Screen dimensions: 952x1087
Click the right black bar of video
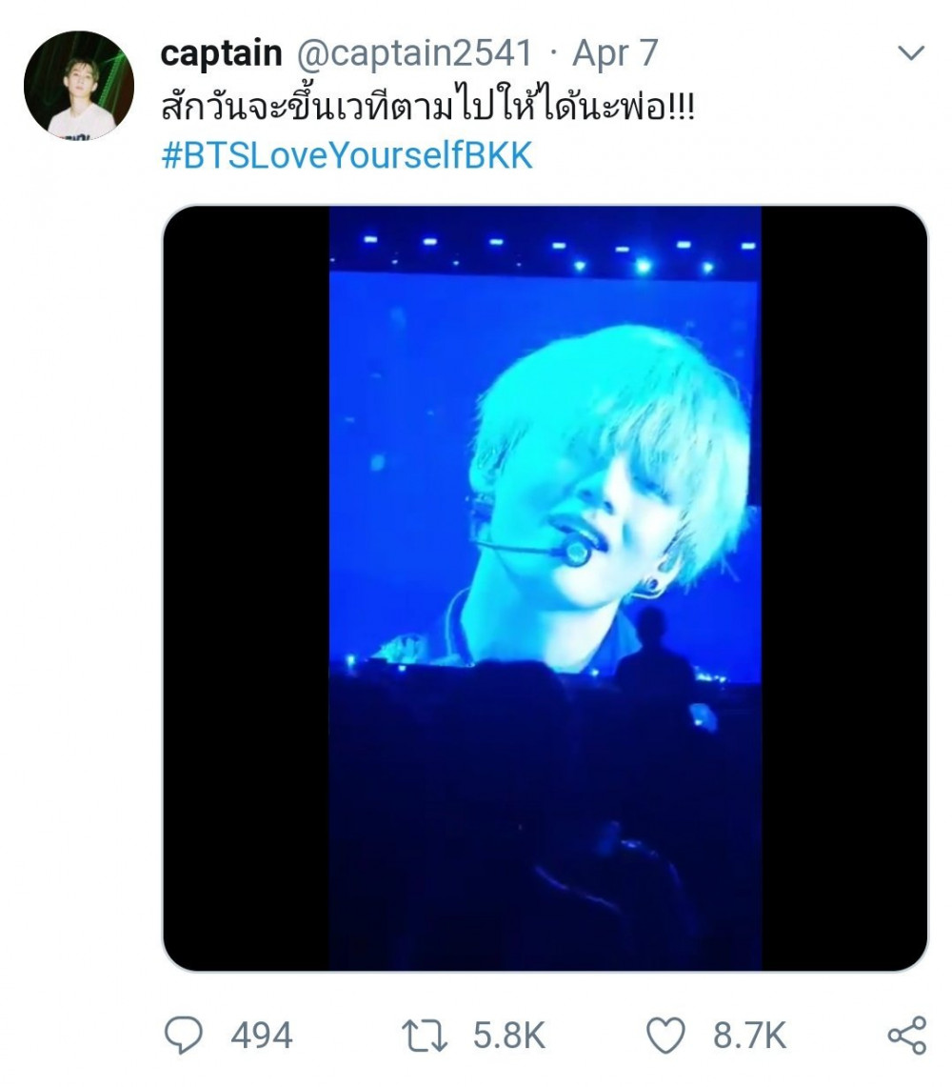pos(844,588)
